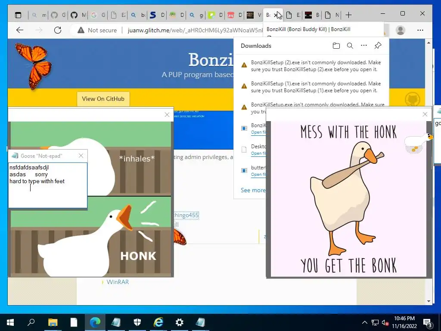Open the WinRAR link
The image size is (441, 331).
click(x=118, y=282)
